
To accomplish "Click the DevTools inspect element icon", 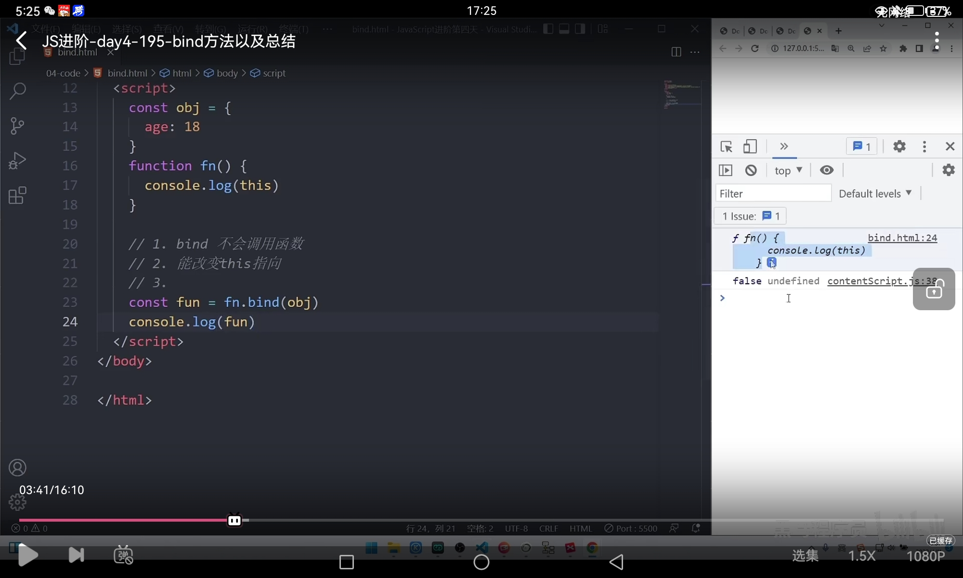I will click(726, 146).
